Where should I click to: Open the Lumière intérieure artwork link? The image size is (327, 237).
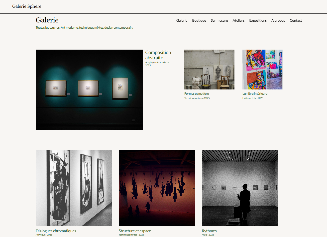255,93
